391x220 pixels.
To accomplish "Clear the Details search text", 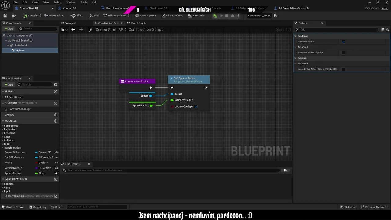I will click(297, 30).
